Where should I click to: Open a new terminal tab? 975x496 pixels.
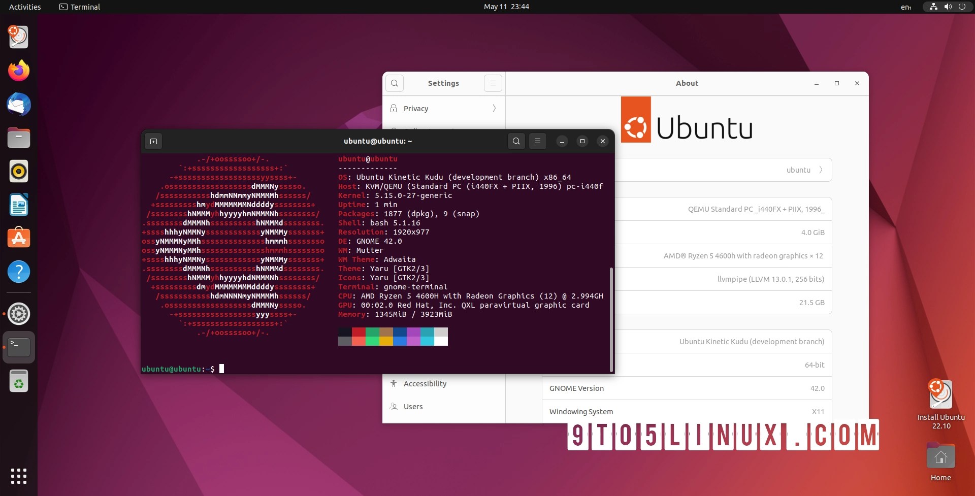153,141
